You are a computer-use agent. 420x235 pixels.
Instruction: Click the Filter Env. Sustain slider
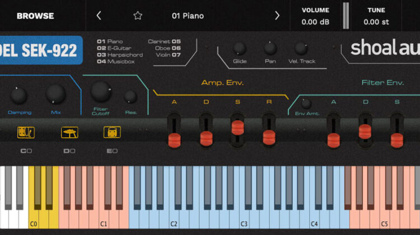tap(396, 140)
